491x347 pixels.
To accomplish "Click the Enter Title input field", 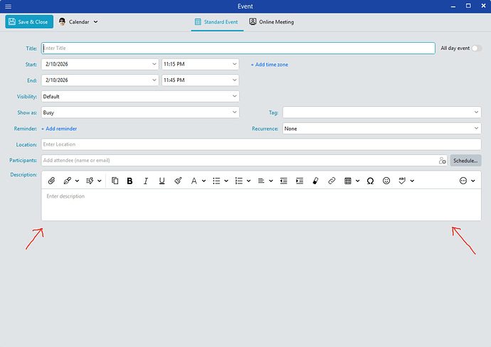I will (238, 48).
